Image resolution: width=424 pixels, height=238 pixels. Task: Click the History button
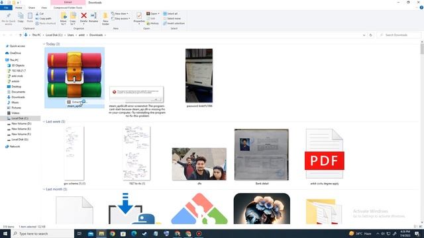153,24
